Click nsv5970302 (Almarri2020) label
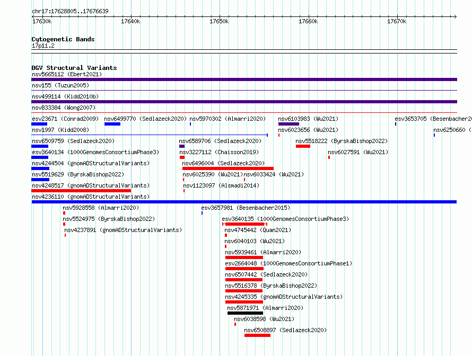472x356 pixels. tap(228, 119)
